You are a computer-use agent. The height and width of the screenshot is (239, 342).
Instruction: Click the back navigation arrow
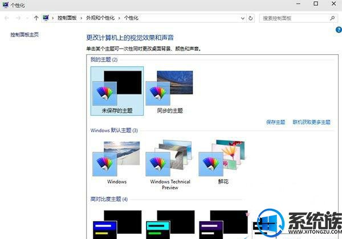click(7, 18)
